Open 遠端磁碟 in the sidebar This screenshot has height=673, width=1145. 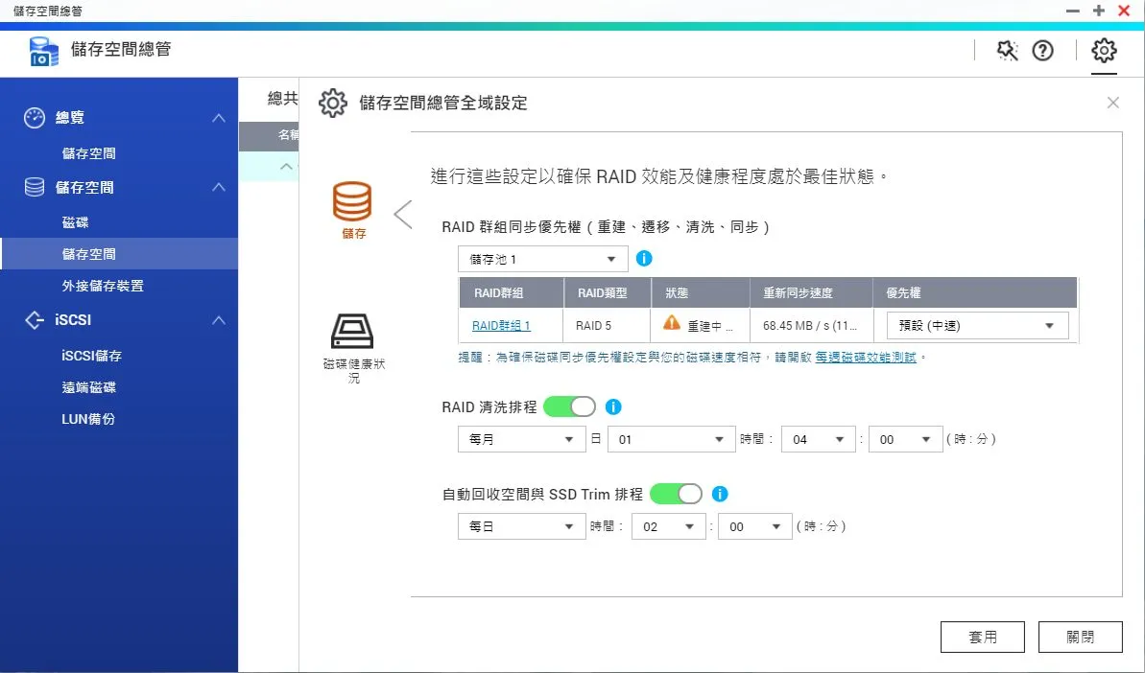tap(88, 387)
